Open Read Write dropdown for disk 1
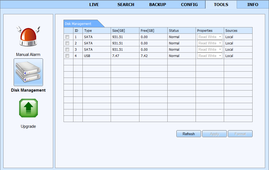The width and height of the screenshot is (269, 170). [x=210, y=37]
